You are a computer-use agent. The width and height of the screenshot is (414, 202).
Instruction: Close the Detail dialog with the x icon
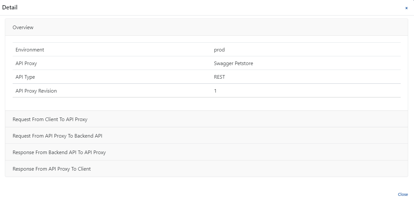(x=406, y=8)
